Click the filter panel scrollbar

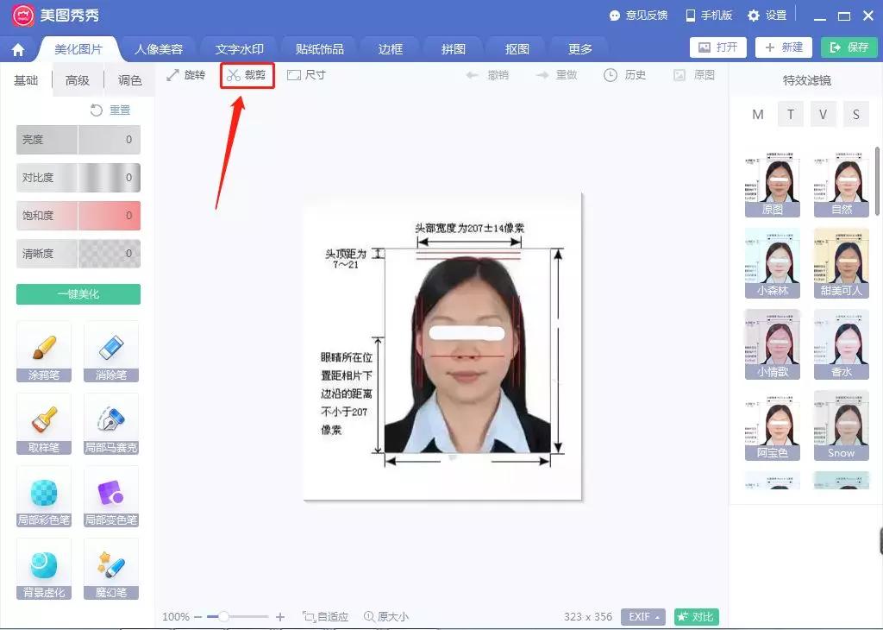pos(877,181)
